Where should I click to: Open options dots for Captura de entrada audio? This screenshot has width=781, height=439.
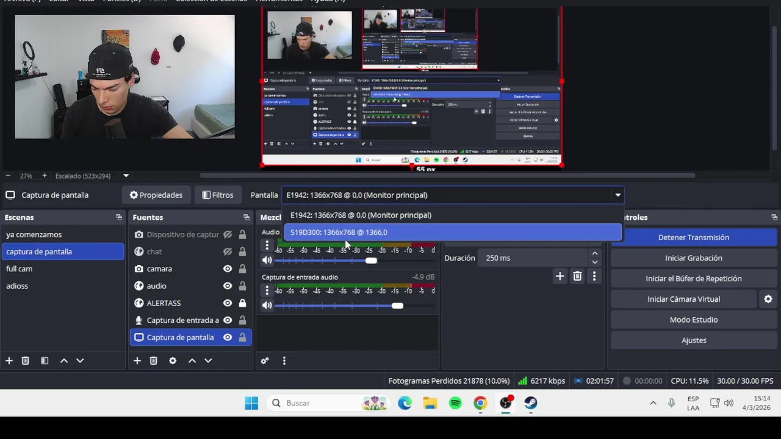[x=267, y=290]
